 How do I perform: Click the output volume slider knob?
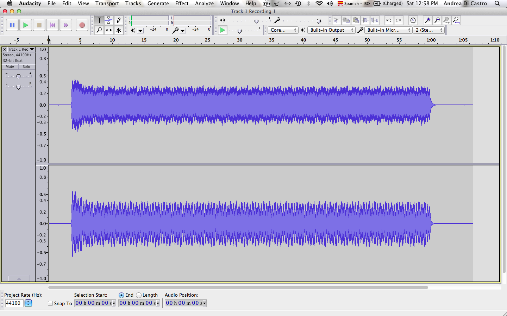coord(256,21)
